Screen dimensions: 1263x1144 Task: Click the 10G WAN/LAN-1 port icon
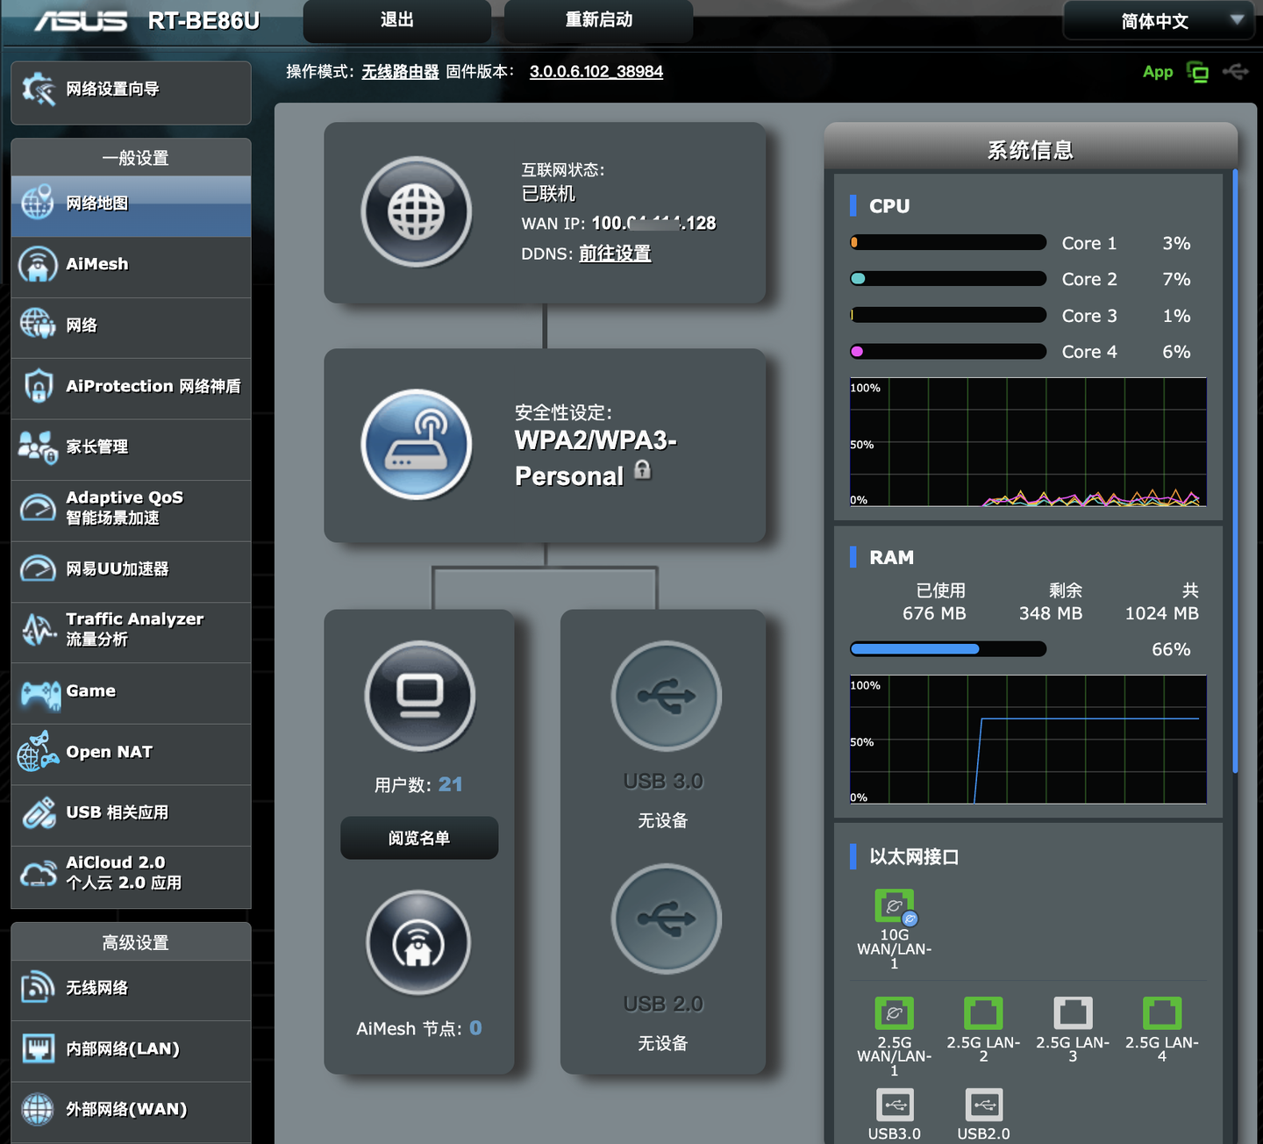tap(895, 906)
